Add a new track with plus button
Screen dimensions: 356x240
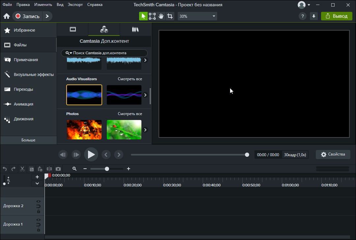(x=37, y=177)
